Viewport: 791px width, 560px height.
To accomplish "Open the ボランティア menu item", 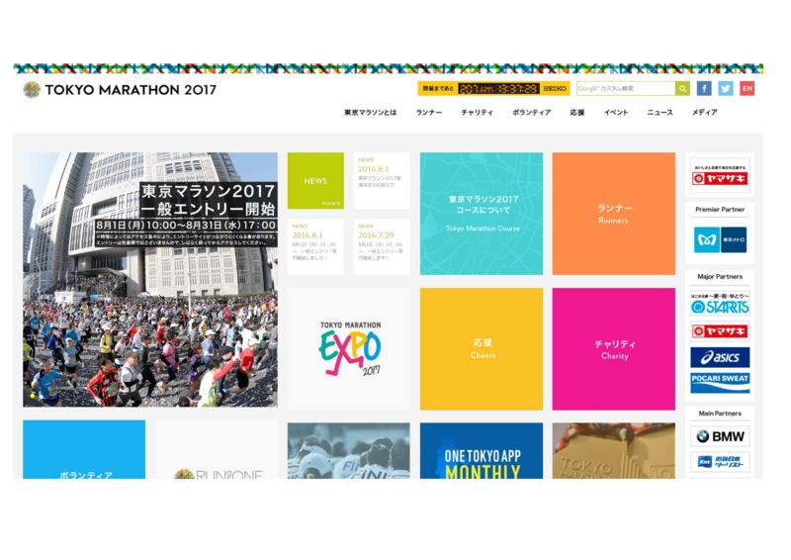I will [x=532, y=112].
